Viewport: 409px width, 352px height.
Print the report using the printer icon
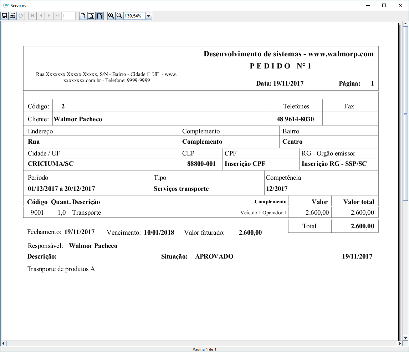coord(12,16)
